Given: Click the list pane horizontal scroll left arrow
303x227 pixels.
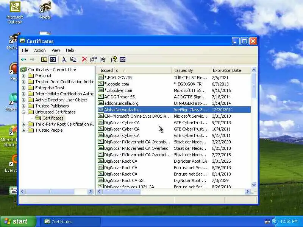Looking at the screenshot, I should 99,191.
